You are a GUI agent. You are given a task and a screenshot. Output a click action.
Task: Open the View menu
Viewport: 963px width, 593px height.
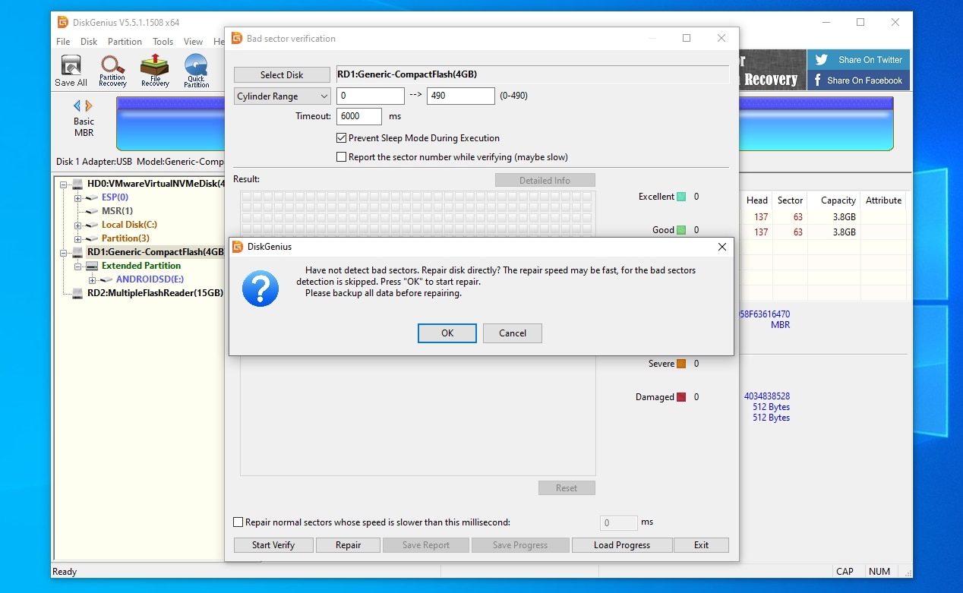pyautogui.click(x=193, y=42)
